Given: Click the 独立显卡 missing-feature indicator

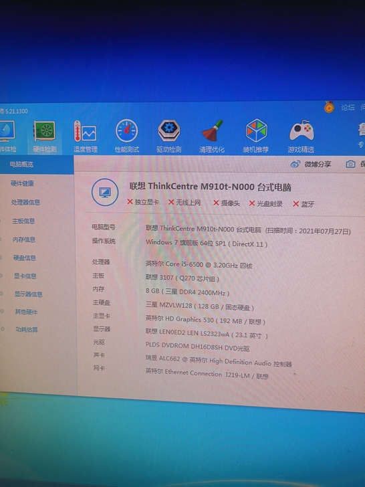Looking at the screenshot, I should click(143, 202).
